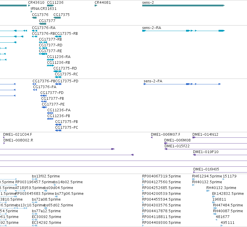The height and width of the screenshot is (227, 247).
Task: Click RH40132.3prime EST label
Action: point(221,188)
